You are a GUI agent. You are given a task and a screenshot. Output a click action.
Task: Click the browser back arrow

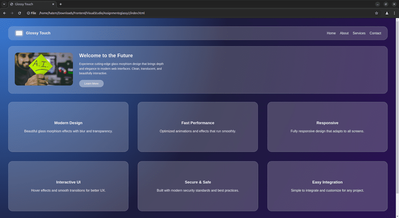5,13
